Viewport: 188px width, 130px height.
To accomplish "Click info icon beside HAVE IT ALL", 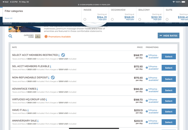I will coord(28,110).
